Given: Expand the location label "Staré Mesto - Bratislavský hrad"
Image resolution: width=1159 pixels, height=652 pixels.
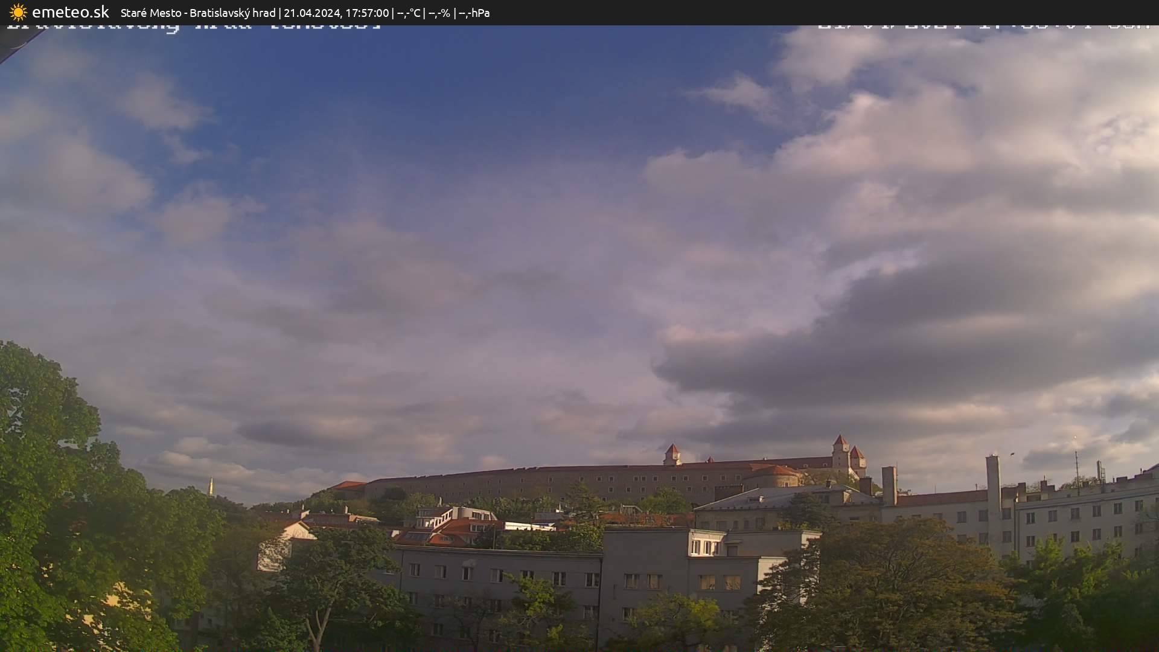Looking at the screenshot, I should point(199,13).
